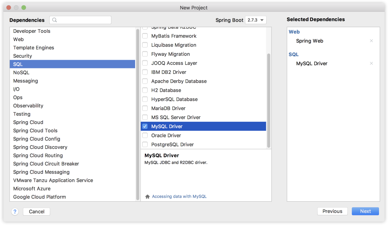Remove MySQL Driver using its X icon
Image resolution: width=388 pixels, height=225 pixels.
(x=371, y=63)
